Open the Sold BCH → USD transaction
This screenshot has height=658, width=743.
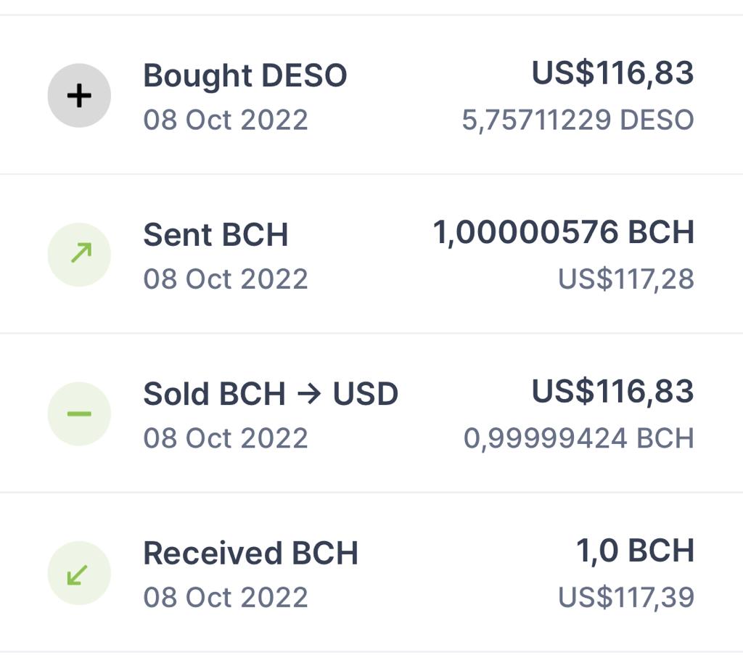[x=371, y=413]
